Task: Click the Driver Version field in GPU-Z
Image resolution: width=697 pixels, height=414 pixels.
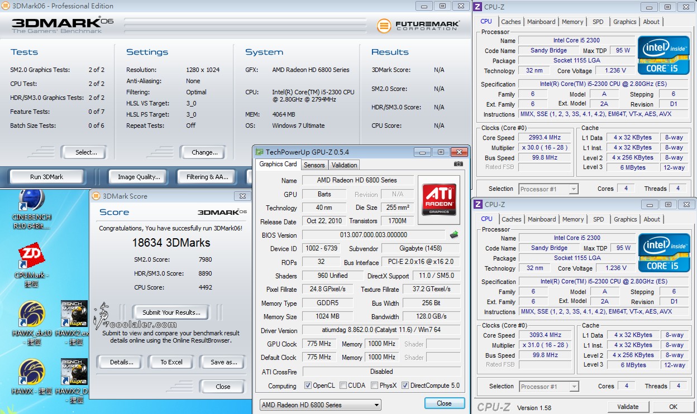Action: [381, 330]
